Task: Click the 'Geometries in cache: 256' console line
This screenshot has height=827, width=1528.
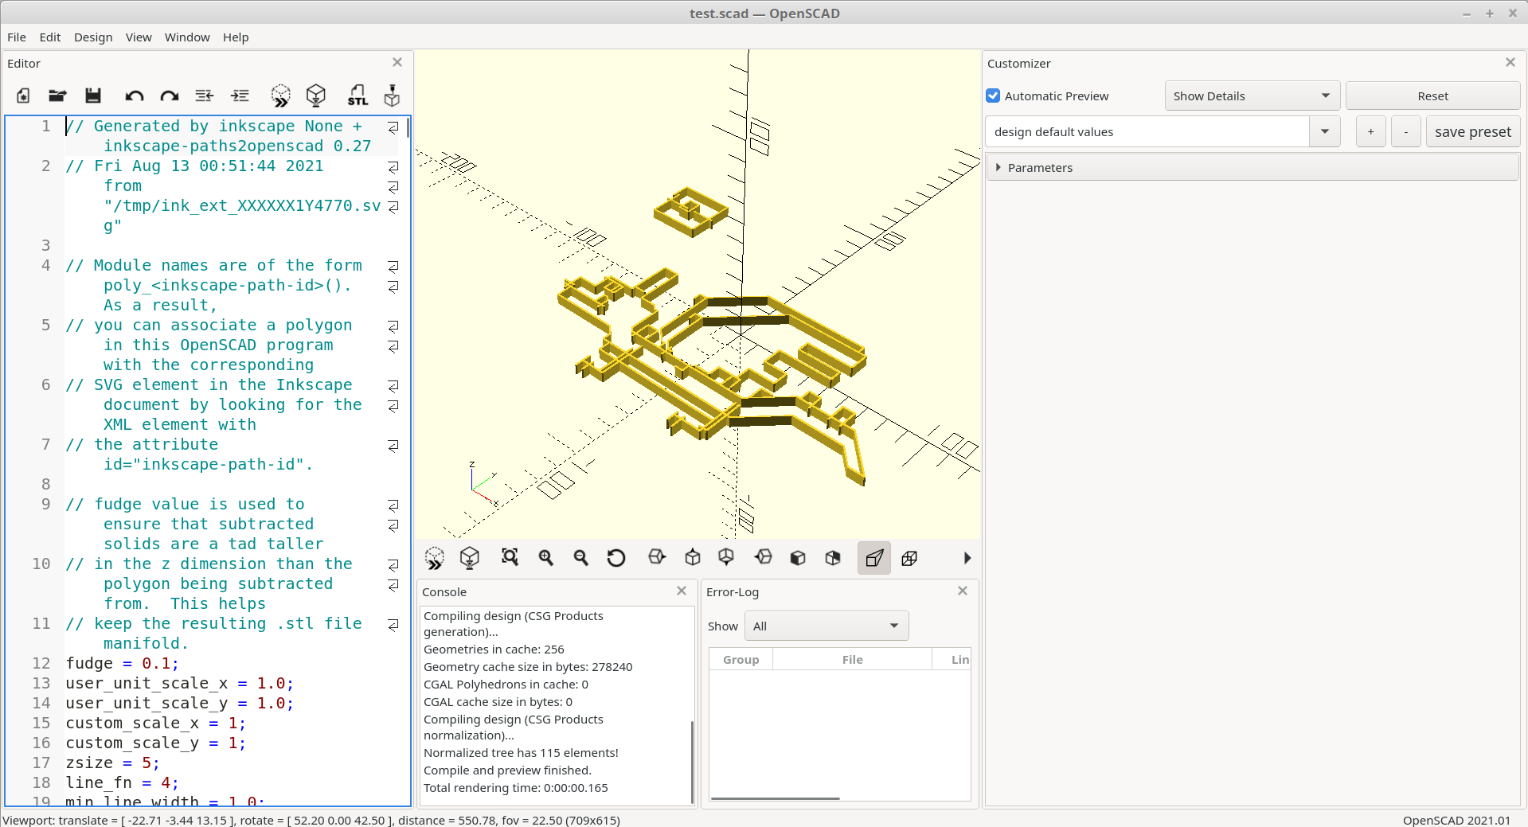Action: coord(494,650)
